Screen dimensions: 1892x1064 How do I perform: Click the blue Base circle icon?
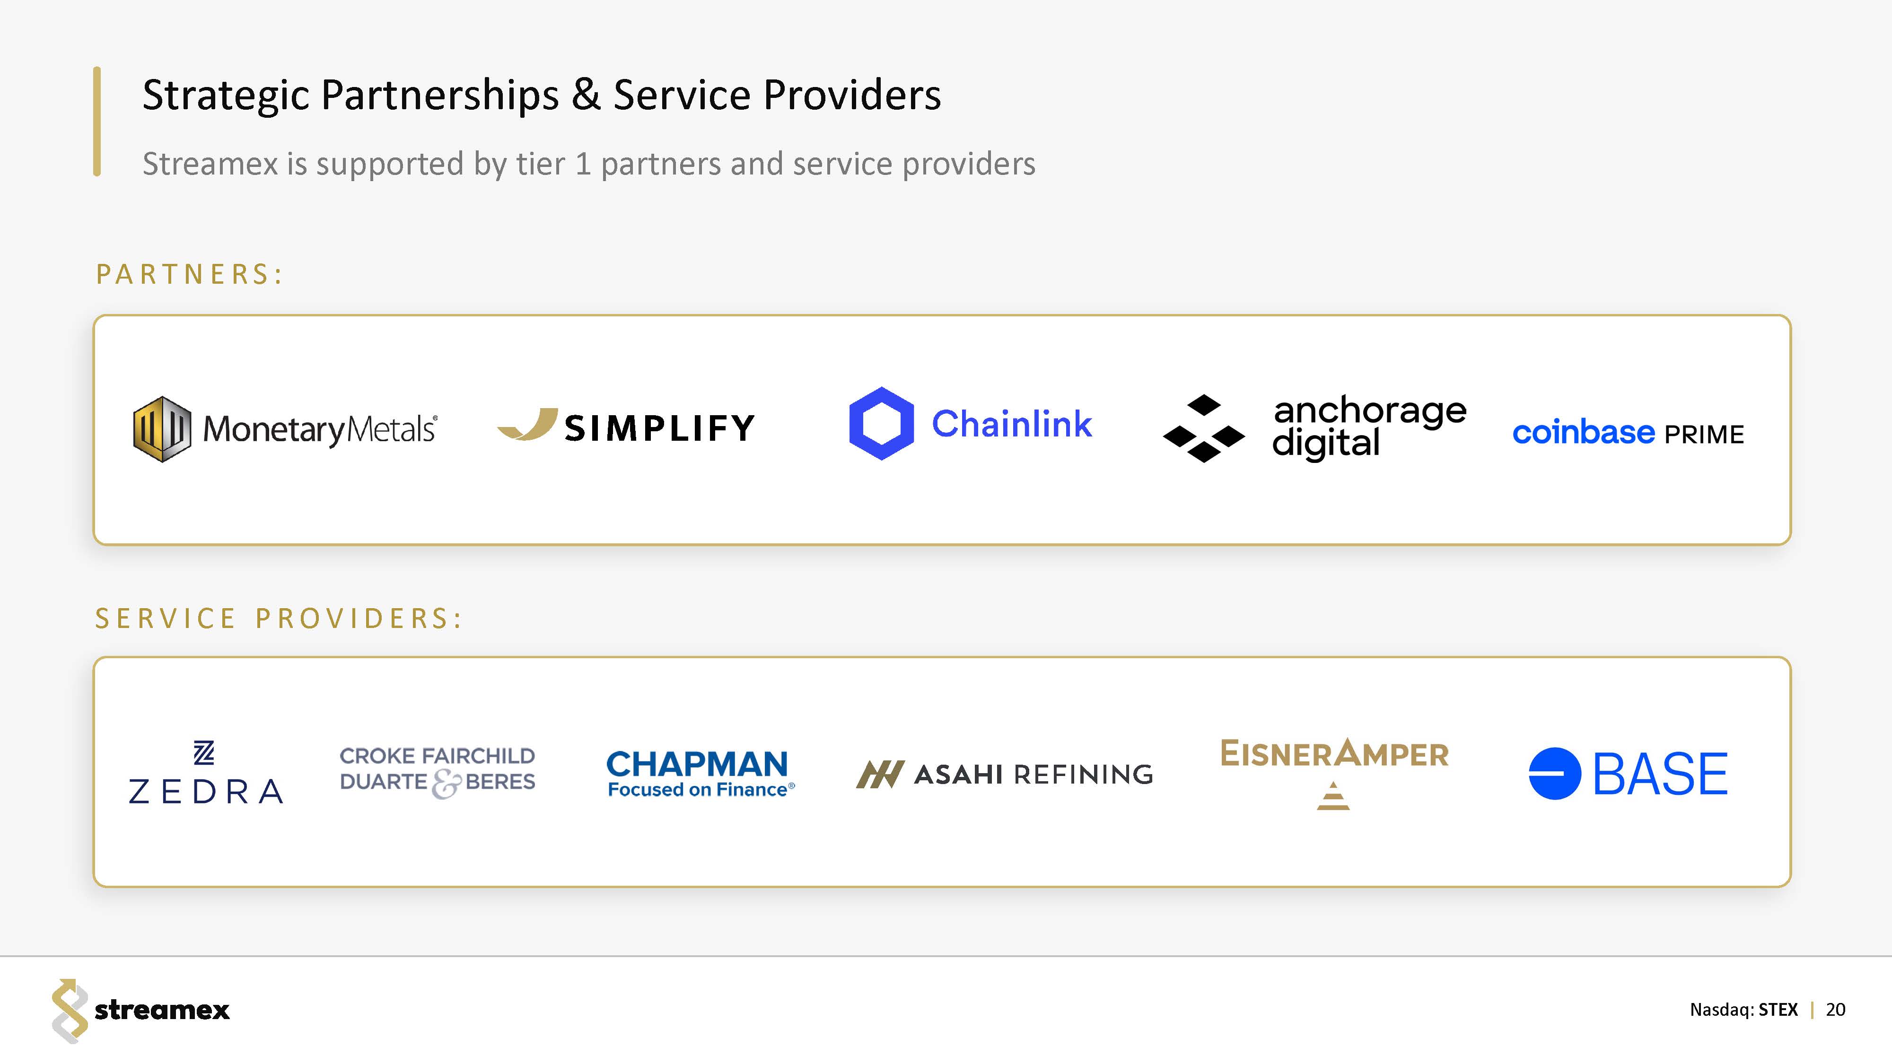pyautogui.click(x=1554, y=773)
